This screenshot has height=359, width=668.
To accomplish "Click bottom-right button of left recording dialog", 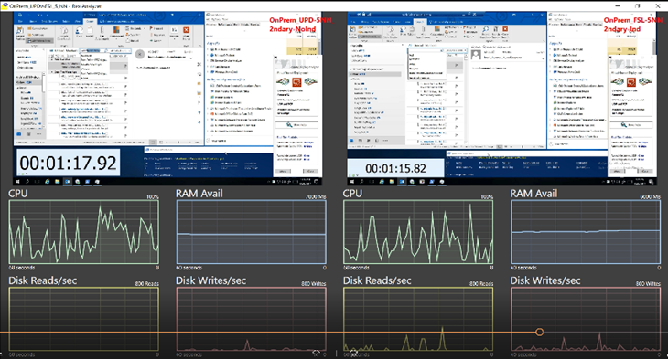I will (310, 171).
